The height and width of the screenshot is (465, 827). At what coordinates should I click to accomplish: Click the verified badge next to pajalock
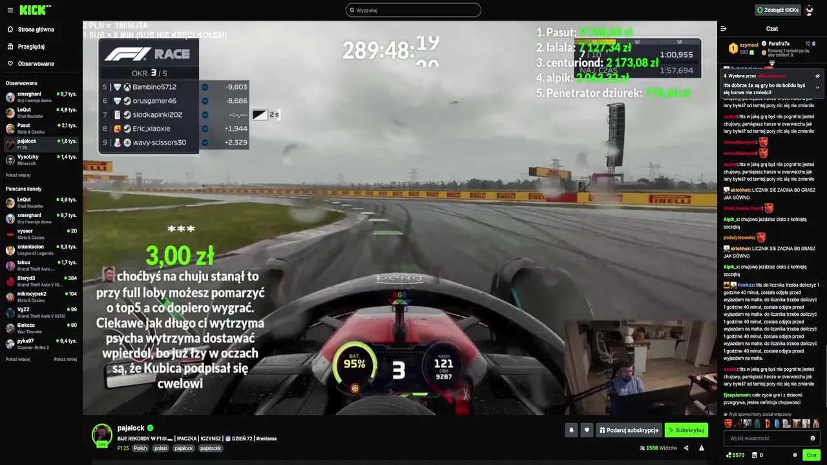151,428
